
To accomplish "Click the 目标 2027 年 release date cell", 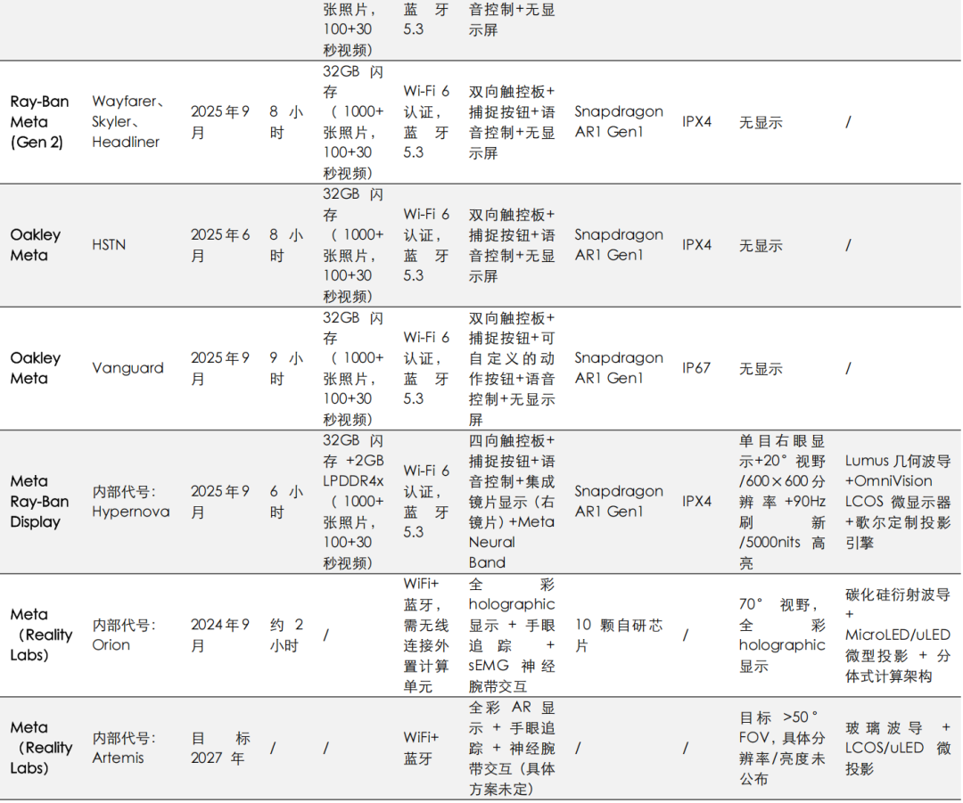I will [x=221, y=748].
